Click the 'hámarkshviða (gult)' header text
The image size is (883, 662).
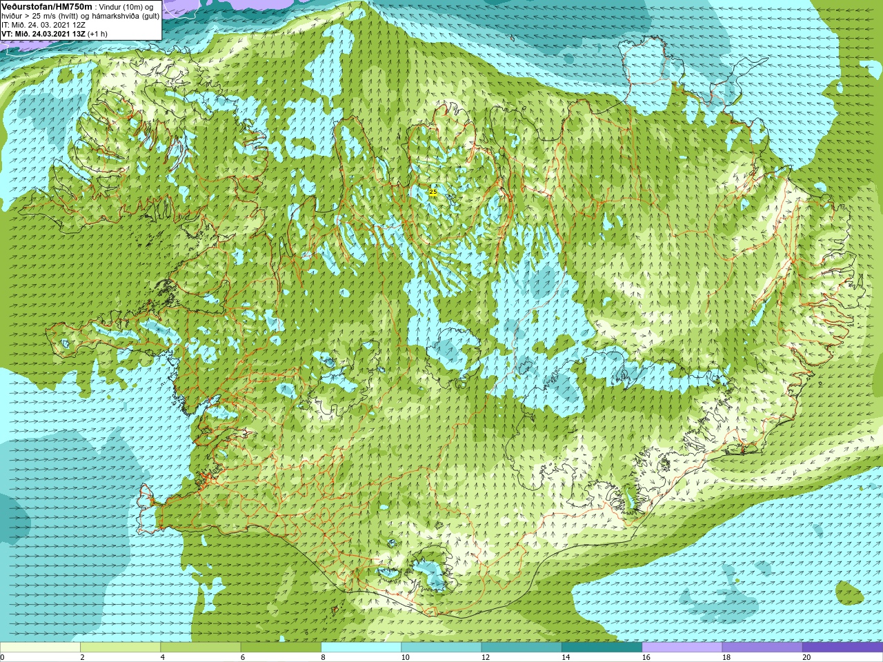[124, 16]
